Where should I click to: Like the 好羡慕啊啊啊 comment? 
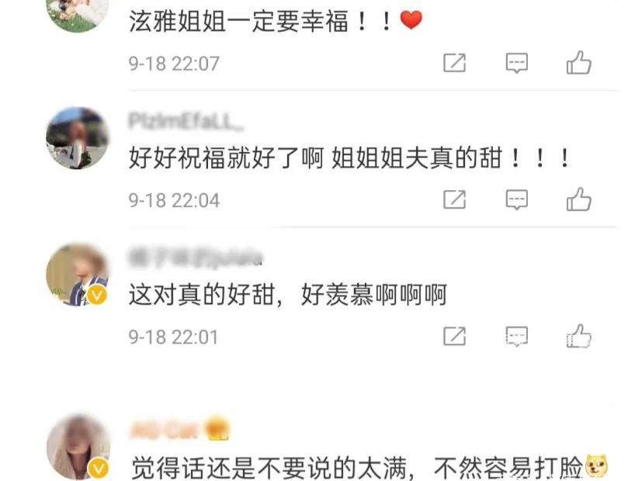coord(578,336)
